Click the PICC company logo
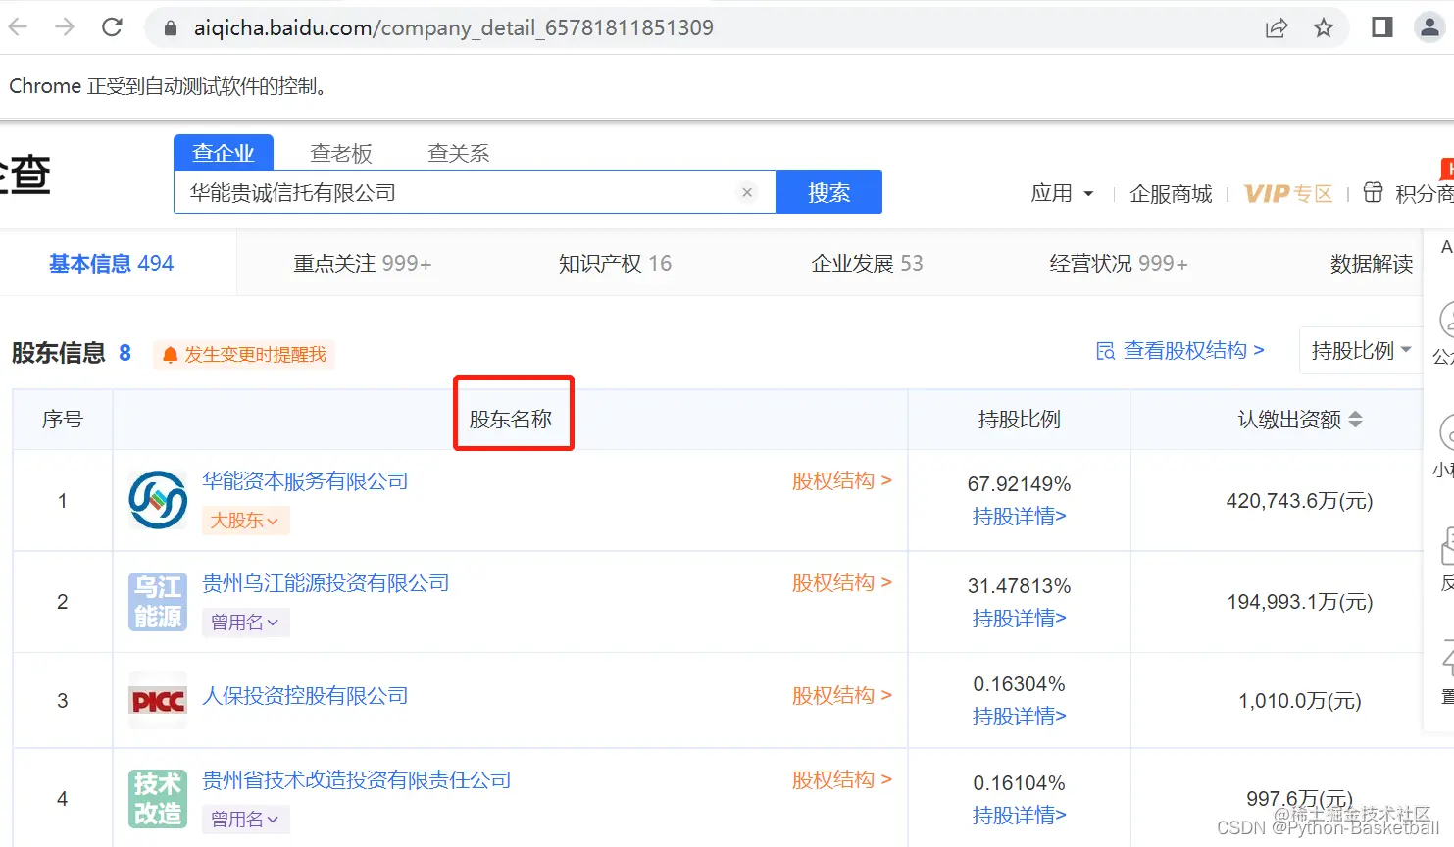This screenshot has height=847, width=1454. click(158, 700)
